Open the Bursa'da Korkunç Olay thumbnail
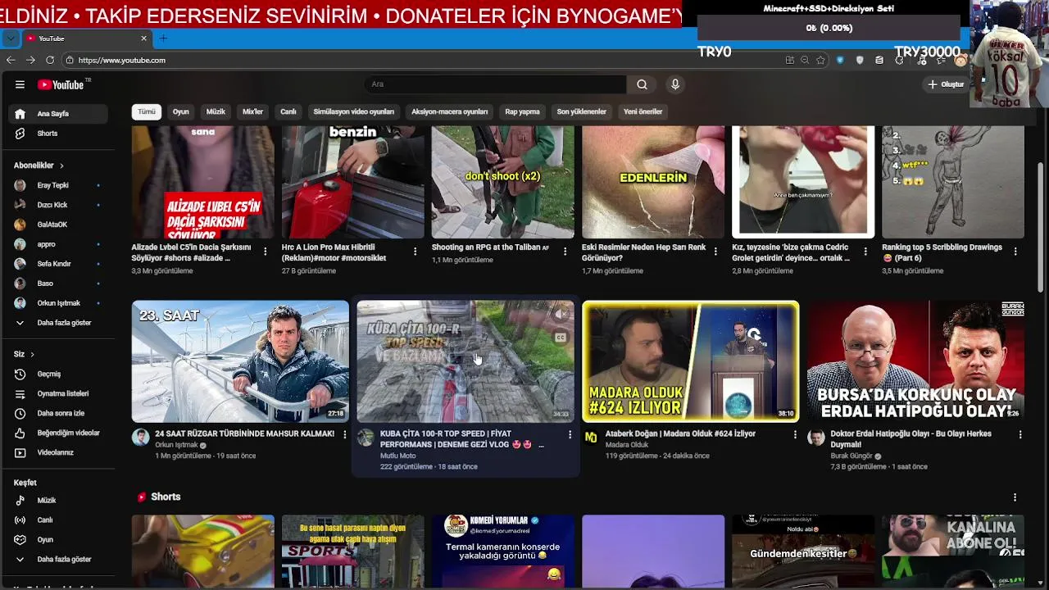Image resolution: width=1049 pixels, height=590 pixels. pyautogui.click(x=915, y=361)
